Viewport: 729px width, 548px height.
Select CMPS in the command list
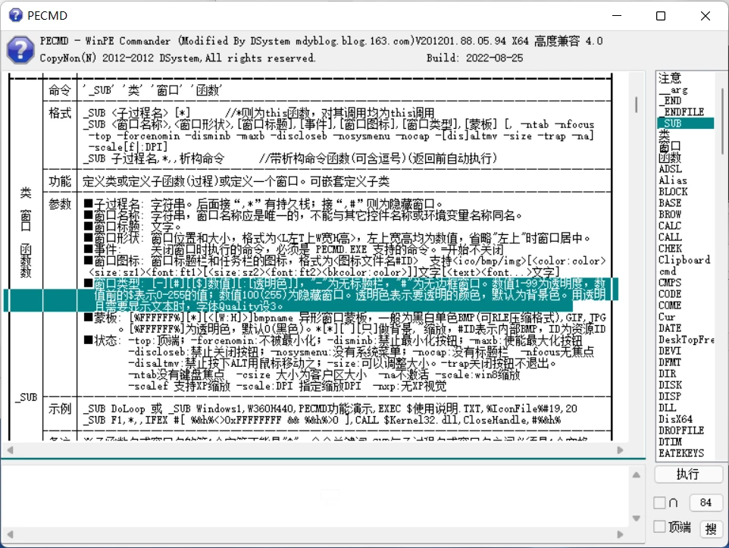click(x=670, y=283)
